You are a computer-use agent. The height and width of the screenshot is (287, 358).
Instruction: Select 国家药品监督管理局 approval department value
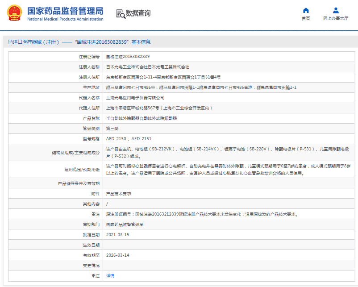pos(125,225)
